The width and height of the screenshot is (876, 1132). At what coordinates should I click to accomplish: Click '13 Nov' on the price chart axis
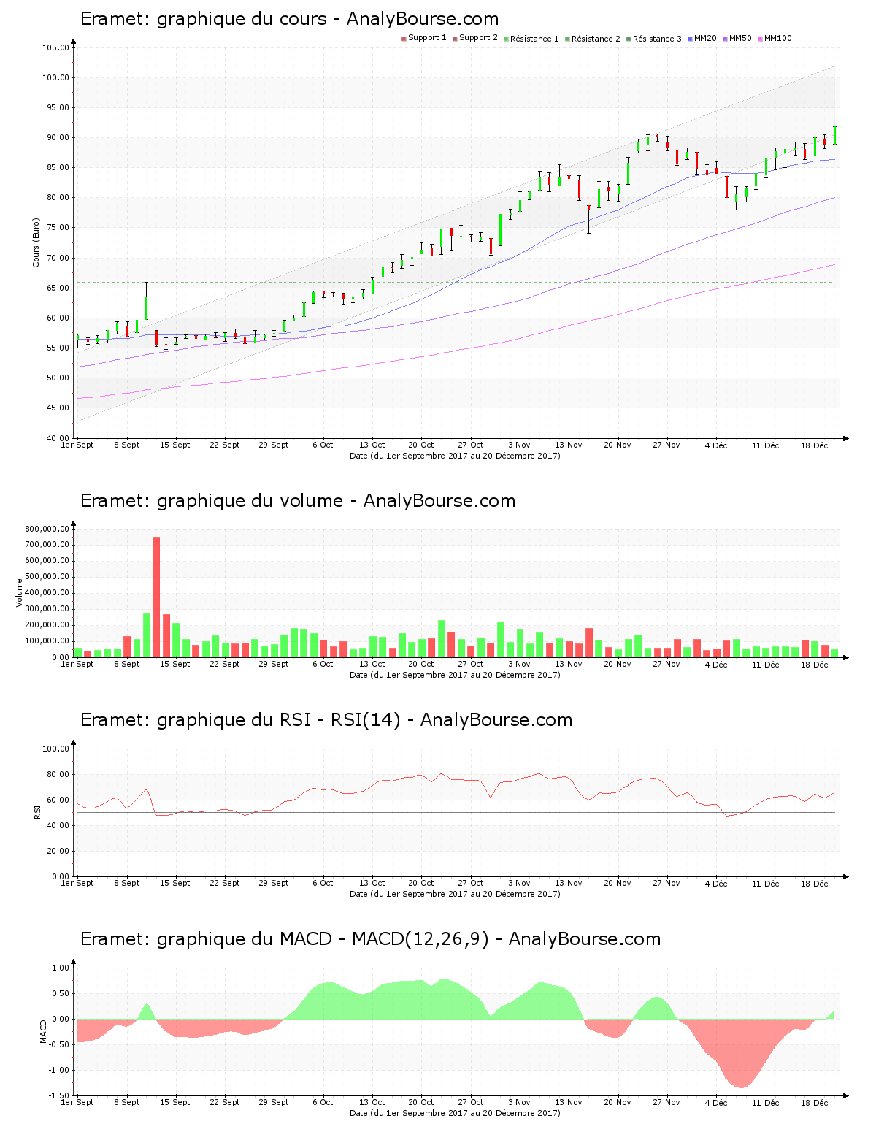tap(568, 445)
